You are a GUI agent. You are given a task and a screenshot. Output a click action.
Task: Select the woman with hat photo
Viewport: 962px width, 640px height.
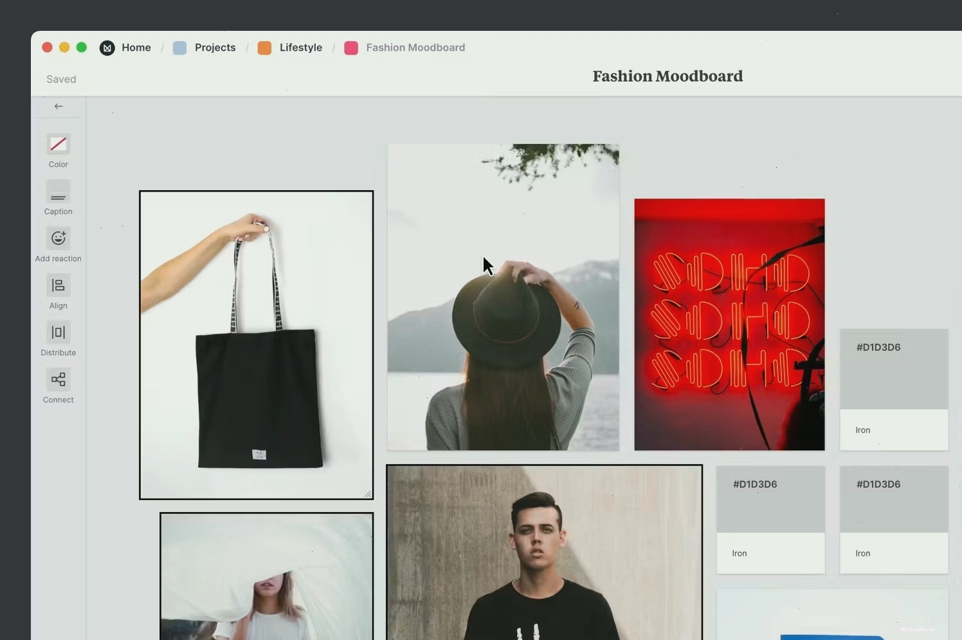tap(503, 297)
